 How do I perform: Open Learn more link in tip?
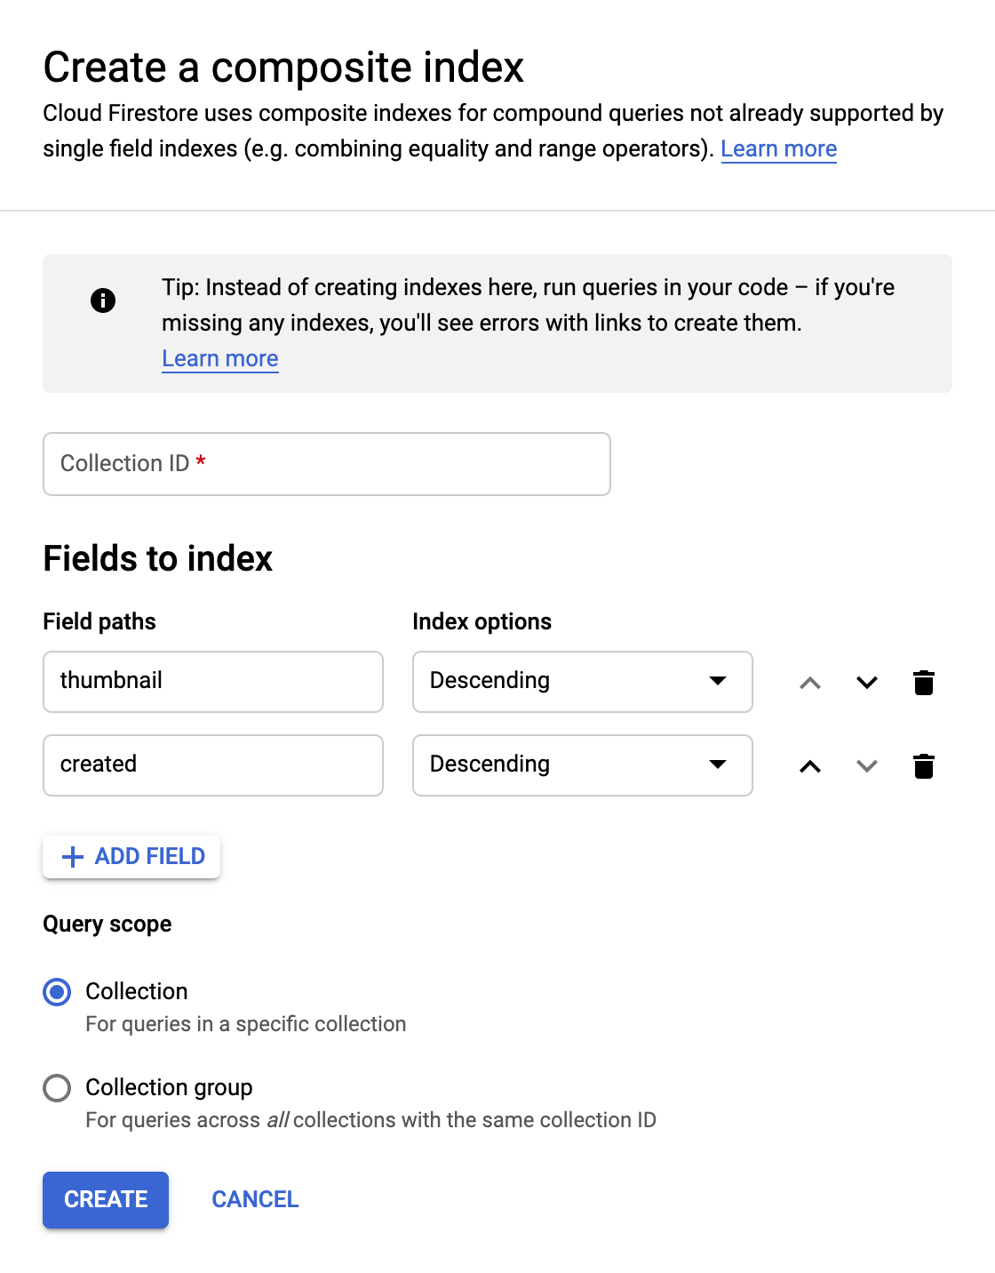click(x=219, y=358)
